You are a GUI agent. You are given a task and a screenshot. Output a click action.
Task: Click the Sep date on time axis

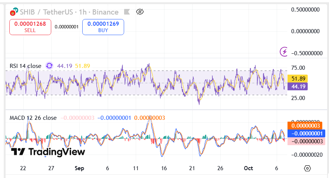pyautogui.click(x=79, y=168)
